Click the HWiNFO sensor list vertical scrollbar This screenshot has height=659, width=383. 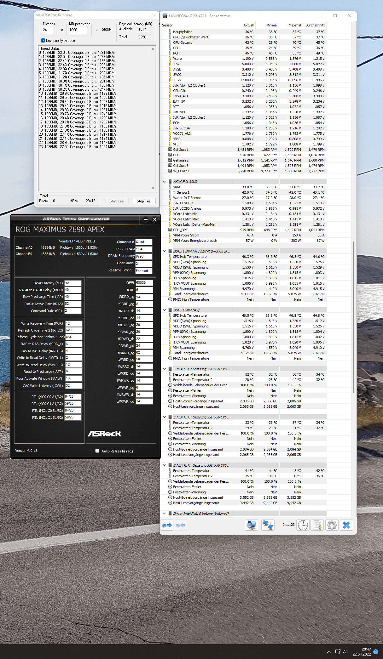pos(354,316)
